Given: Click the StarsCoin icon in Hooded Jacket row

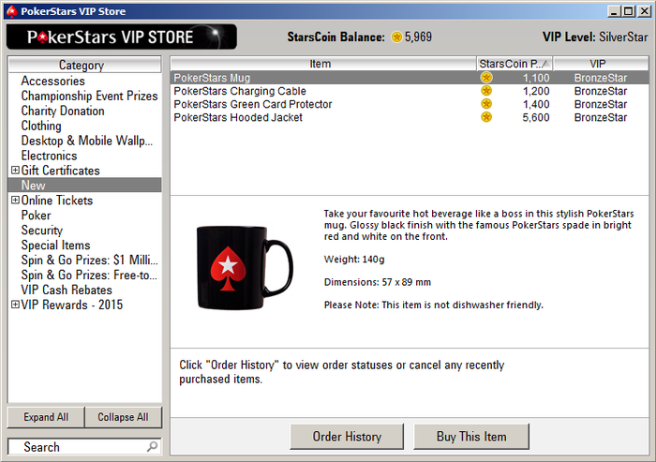Looking at the screenshot, I should (x=486, y=117).
